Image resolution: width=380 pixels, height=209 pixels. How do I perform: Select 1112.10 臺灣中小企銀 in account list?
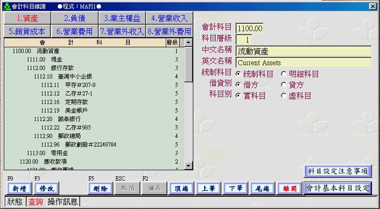(76, 76)
